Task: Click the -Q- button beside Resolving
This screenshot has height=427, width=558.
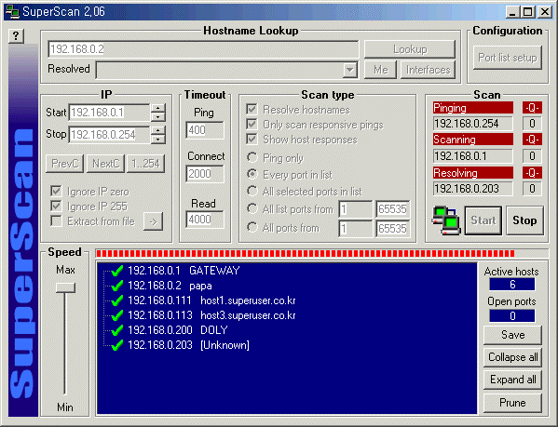Action: tap(532, 173)
